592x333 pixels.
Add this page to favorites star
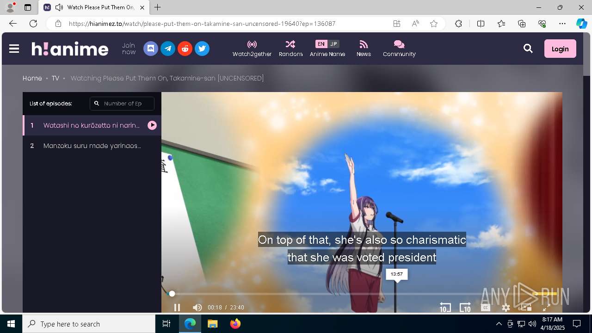coord(434,24)
